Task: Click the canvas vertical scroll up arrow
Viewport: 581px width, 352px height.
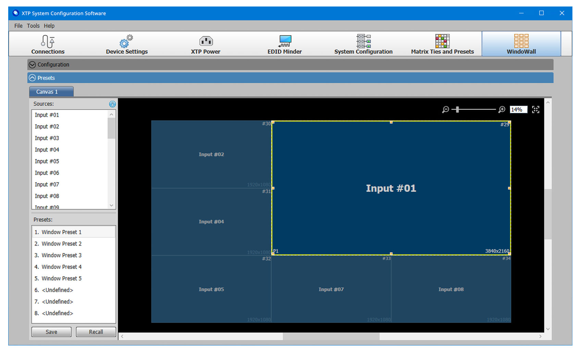Action: (x=548, y=102)
